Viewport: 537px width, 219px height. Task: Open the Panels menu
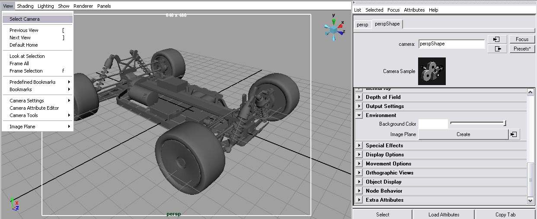pos(104,6)
